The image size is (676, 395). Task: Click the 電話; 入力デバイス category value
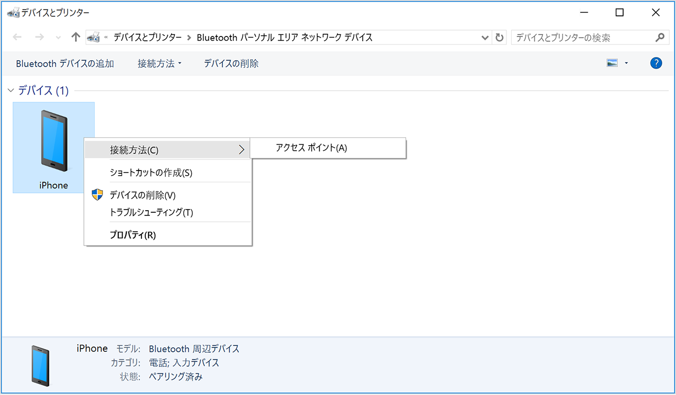pyautogui.click(x=184, y=363)
